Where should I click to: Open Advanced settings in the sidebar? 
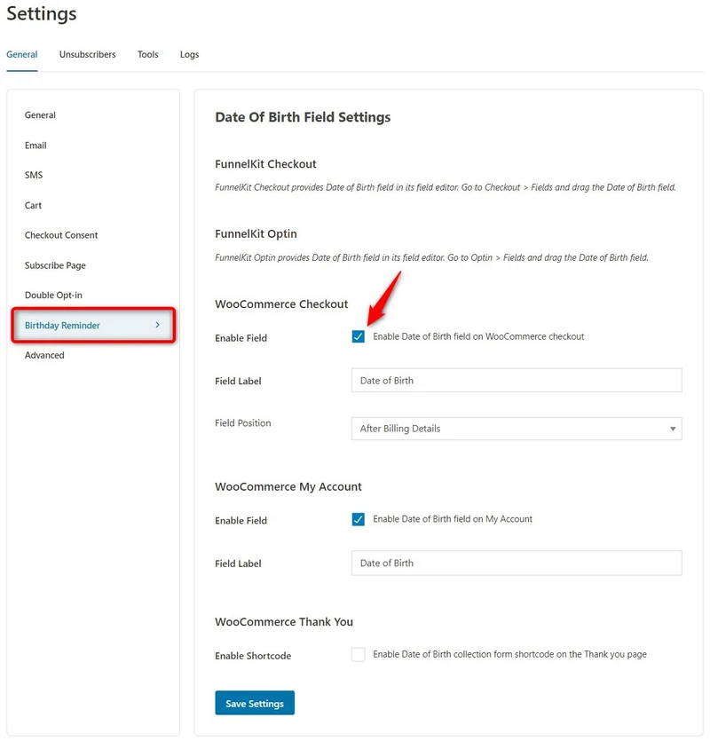[44, 355]
